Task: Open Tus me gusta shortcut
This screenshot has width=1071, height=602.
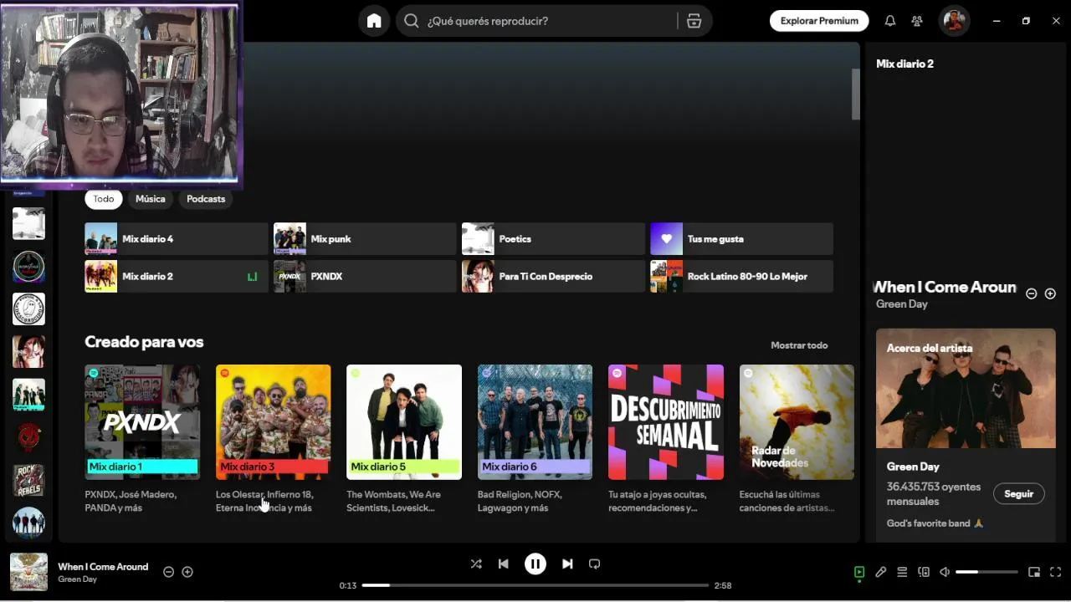Action: (x=741, y=239)
